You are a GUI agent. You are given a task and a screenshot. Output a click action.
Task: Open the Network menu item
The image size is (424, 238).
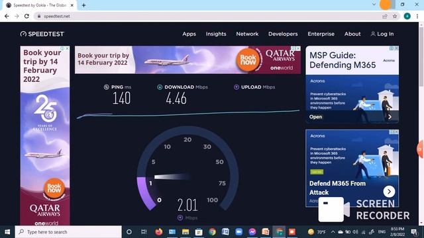pos(247,34)
